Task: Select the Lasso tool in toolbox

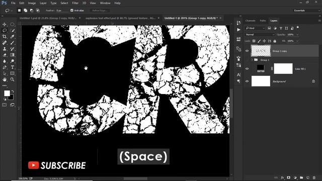Action: (5, 30)
